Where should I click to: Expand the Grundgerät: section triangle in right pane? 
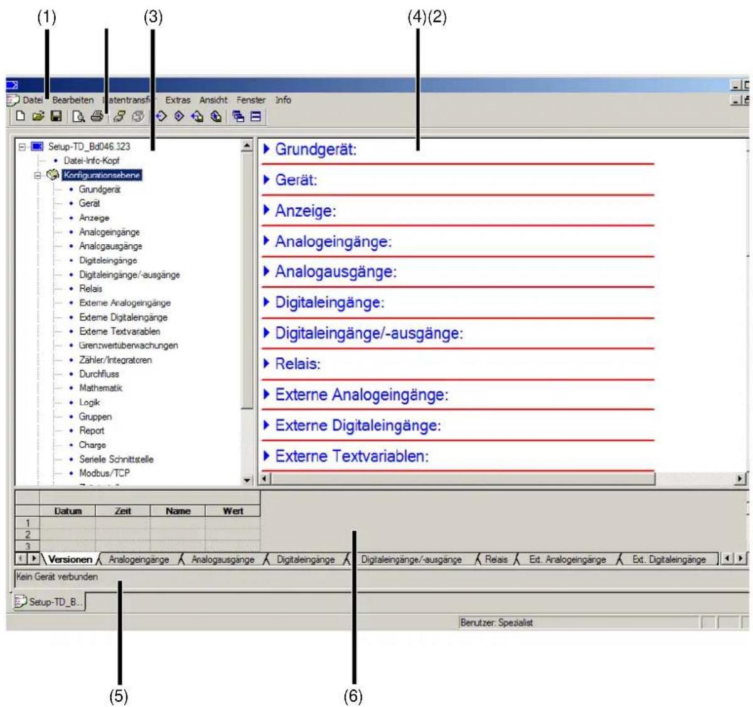tap(267, 149)
